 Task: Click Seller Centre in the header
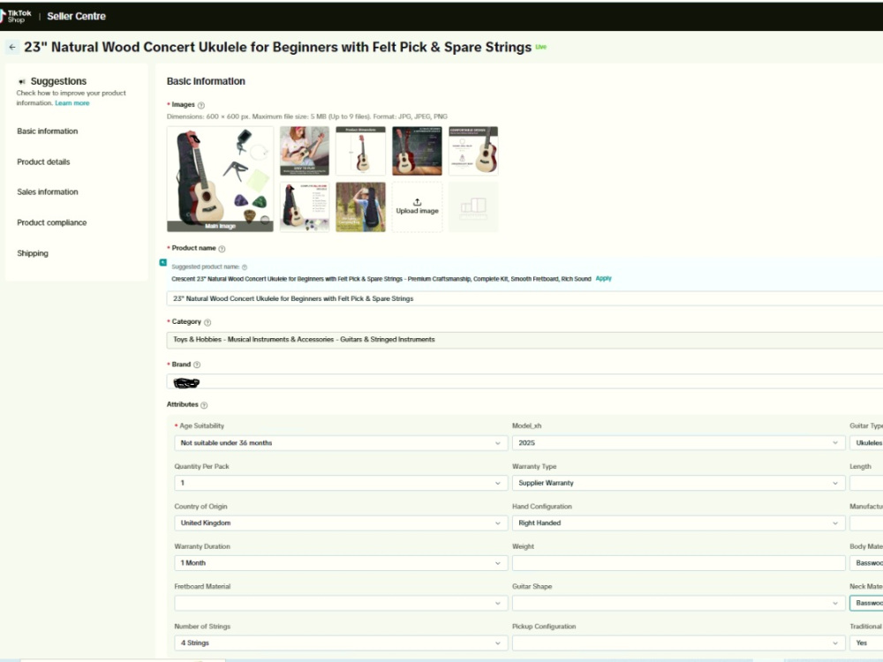pos(77,16)
